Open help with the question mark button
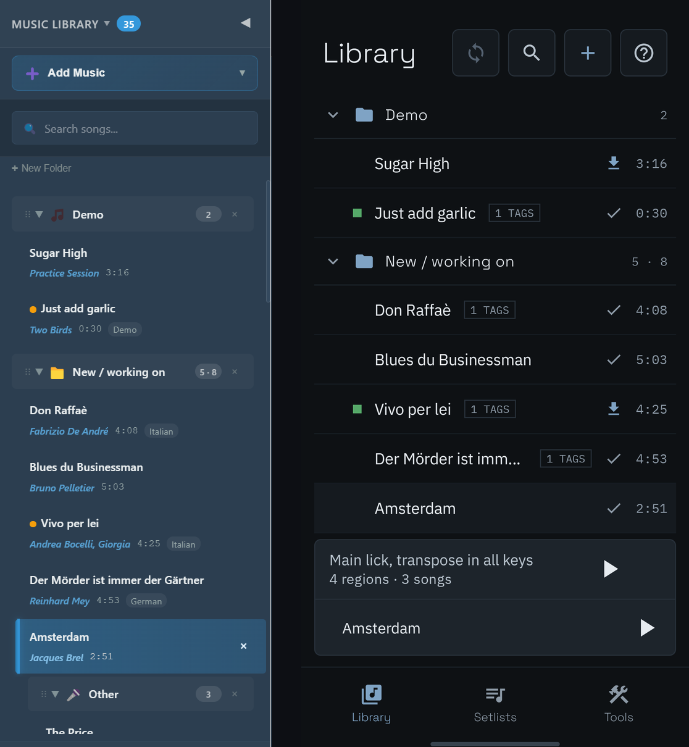The height and width of the screenshot is (747, 689). click(644, 53)
